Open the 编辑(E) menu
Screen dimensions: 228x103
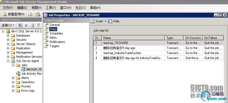[x=22, y=8]
